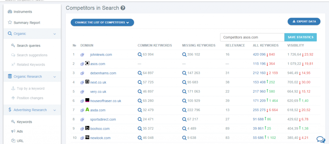Open the Instruments dashboard icon

pyautogui.click(x=10, y=12)
